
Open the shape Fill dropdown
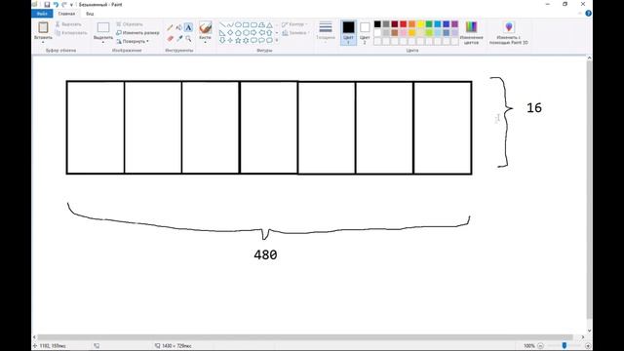(x=294, y=33)
